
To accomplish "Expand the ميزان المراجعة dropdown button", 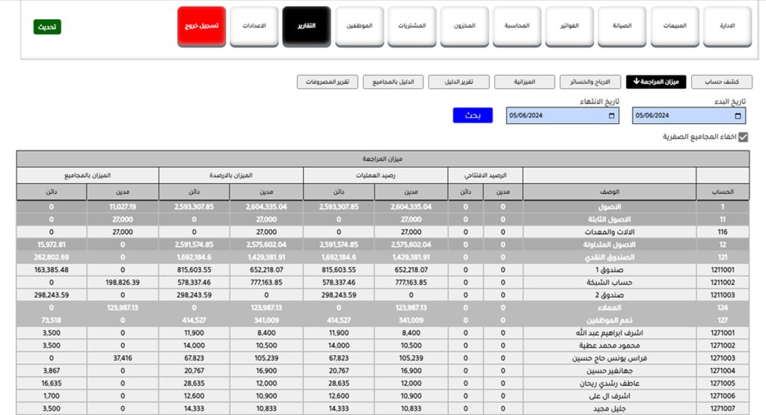I will (x=655, y=82).
